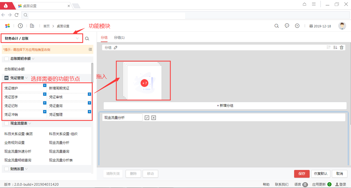Cancel group name edit with X icon
The image size is (351, 188).
click(x=154, y=118)
